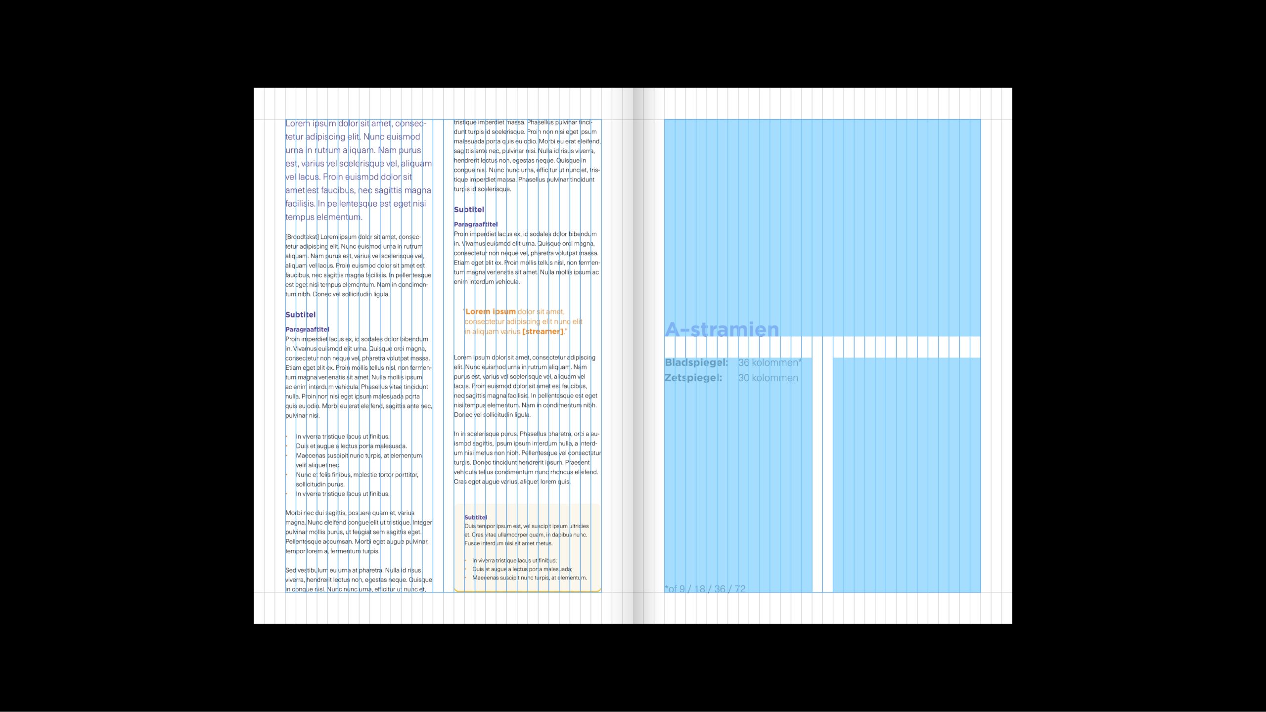Click the paragraph starting "Morbi nec dui sagittis"
Image resolution: width=1266 pixels, height=712 pixels.
click(x=359, y=532)
